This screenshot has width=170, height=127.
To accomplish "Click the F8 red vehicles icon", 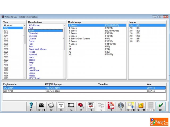I will tap(111, 107).
